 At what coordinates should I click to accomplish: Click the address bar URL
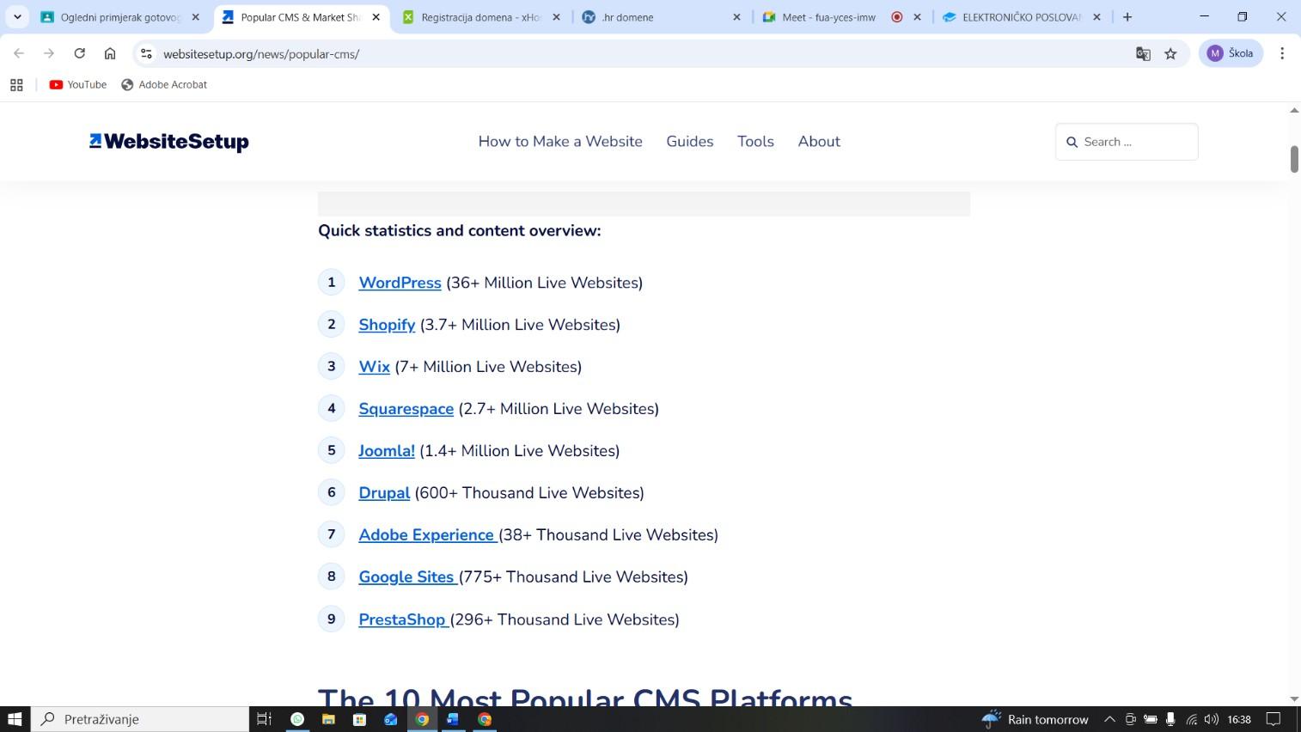point(261,53)
